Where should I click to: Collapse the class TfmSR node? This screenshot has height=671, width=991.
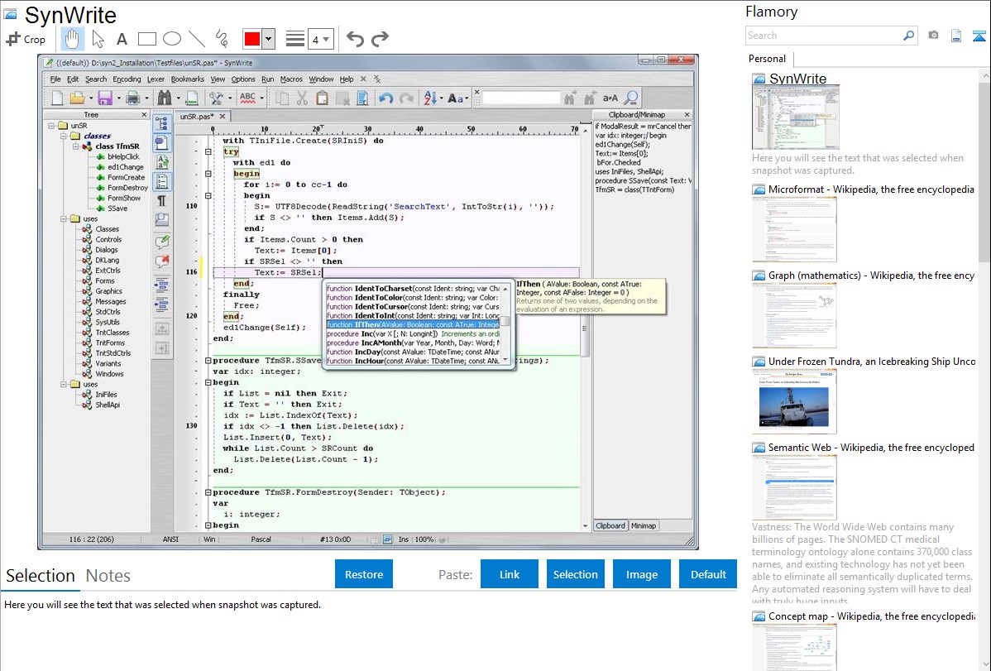click(x=74, y=146)
